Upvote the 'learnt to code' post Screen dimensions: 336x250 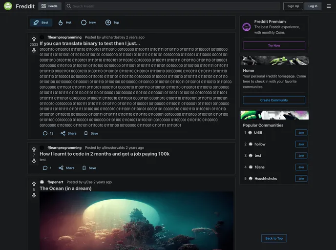(x=34, y=149)
